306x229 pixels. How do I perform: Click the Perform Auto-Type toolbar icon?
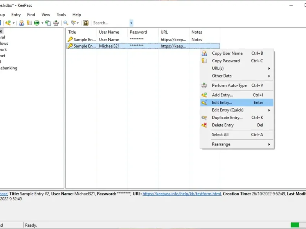coord(56,23)
